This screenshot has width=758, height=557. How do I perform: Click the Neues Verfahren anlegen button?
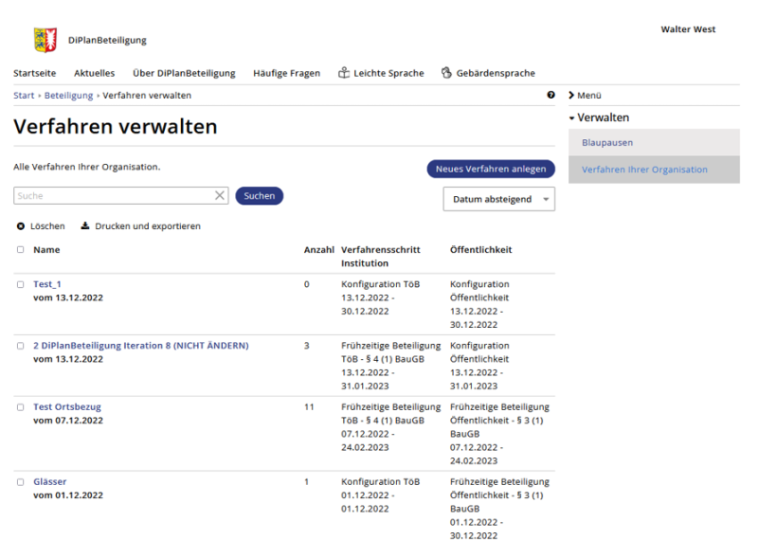click(491, 169)
